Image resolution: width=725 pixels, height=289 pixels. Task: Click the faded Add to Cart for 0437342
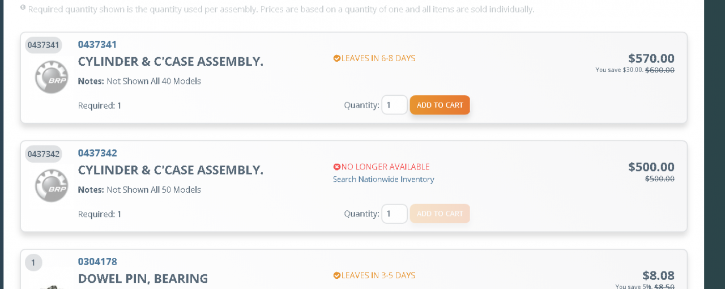point(440,214)
